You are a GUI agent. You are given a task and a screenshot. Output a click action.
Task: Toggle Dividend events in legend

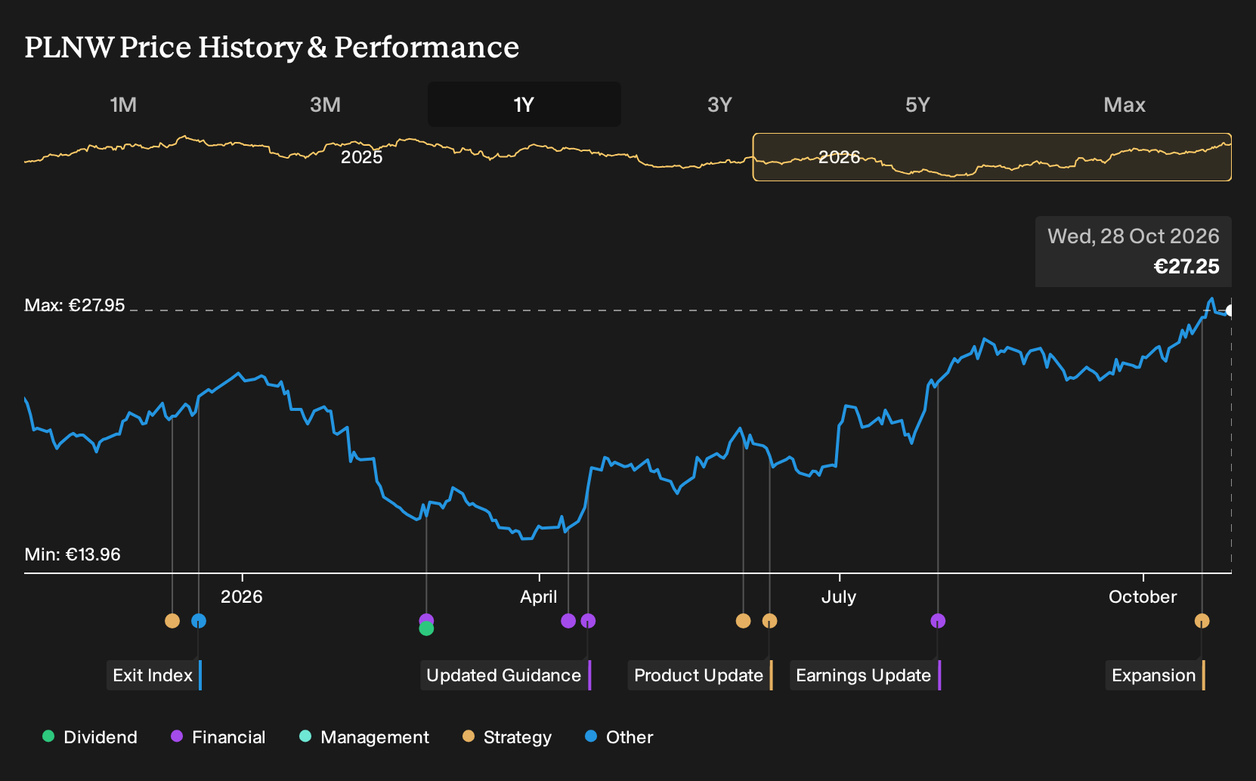tap(90, 737)
